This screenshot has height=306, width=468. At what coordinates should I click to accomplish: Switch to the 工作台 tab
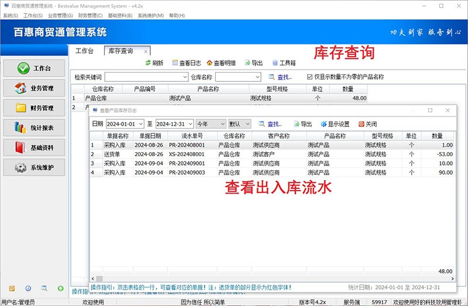click(x=84, y=51)
